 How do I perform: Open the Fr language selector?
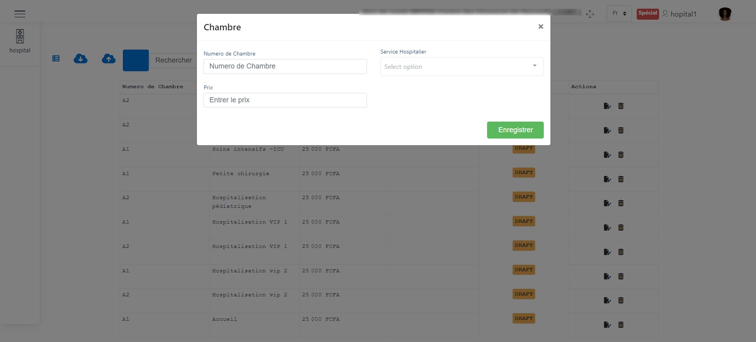tap(619, 13)
